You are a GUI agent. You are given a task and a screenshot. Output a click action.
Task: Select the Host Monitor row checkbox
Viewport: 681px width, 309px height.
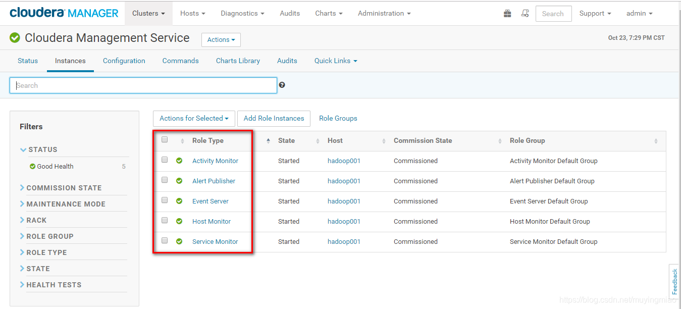[x=165, y=220]
